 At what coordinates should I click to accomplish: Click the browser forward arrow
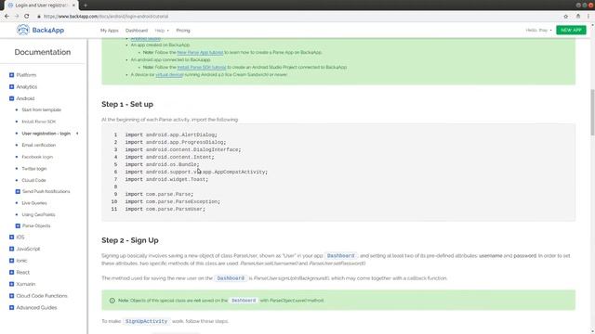tap(17, 17)
